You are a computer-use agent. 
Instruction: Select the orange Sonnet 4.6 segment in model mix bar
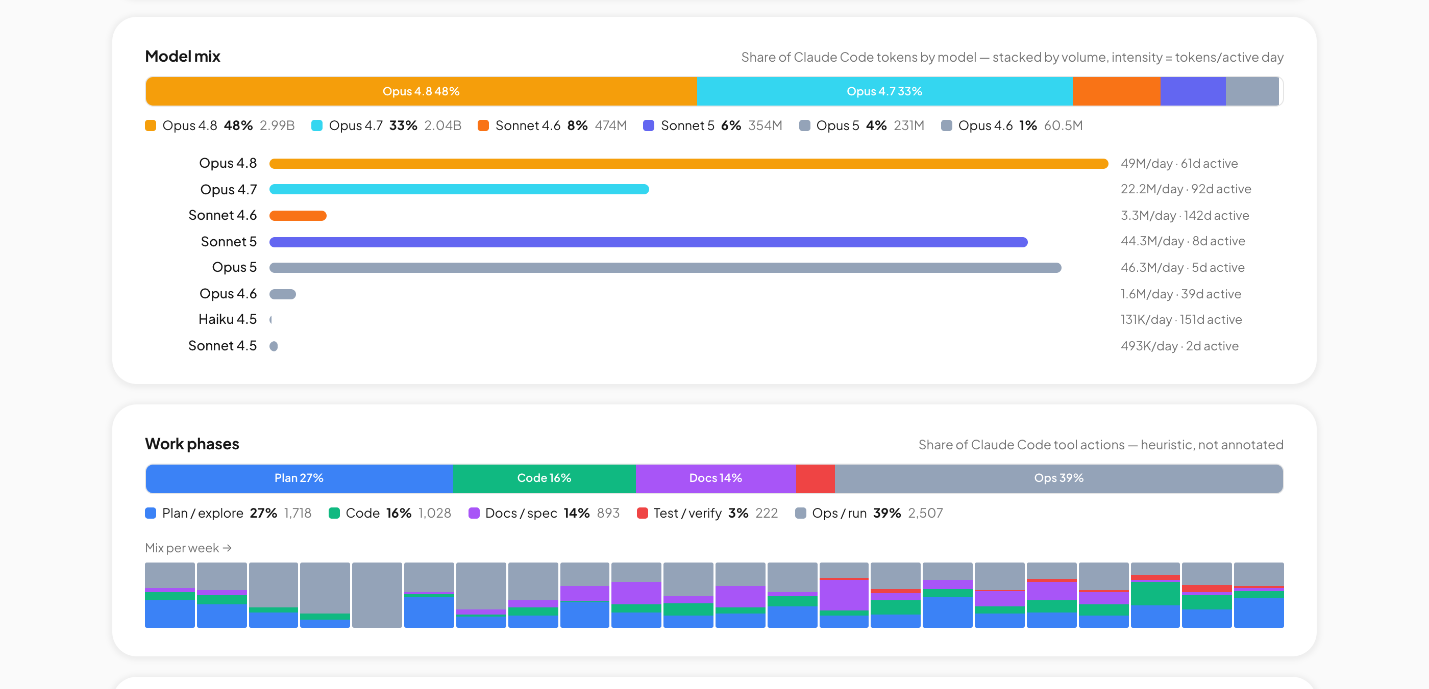click(x=1116, y=91)
